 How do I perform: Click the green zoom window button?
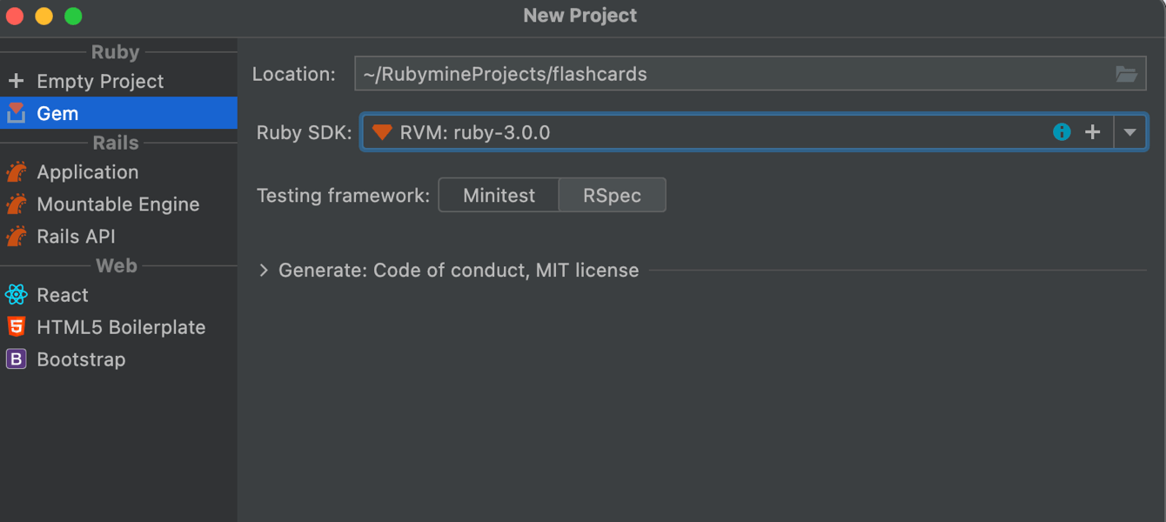click(x=73, y=16)
